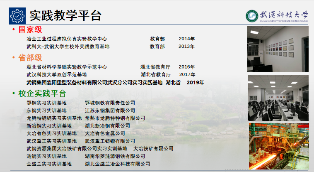Click the photo of the computer lab room

click(278, 98)
